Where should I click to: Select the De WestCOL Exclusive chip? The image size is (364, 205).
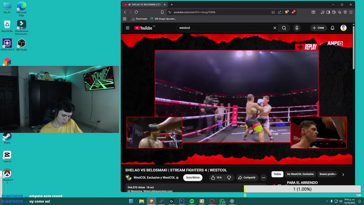pyautogui.click(x=300, y=174)
